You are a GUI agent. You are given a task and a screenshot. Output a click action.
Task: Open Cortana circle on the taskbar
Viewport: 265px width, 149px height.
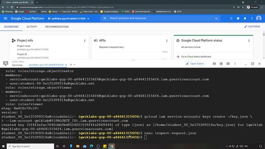coord(57,146)
